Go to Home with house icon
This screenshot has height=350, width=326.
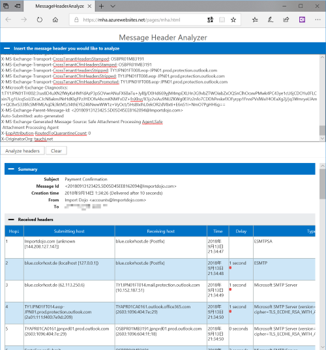point(55,20)
